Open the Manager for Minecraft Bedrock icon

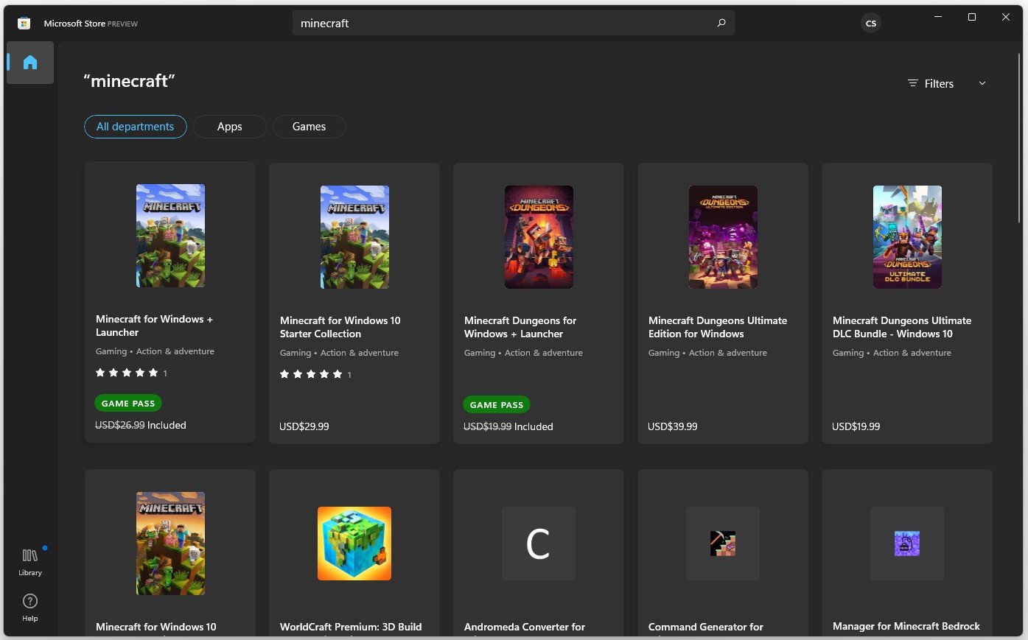(x=907, y=544)
